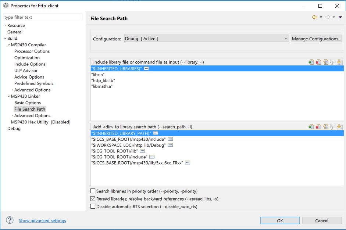
Task: Open the ULP Advisor page
Action: [26, 71]
